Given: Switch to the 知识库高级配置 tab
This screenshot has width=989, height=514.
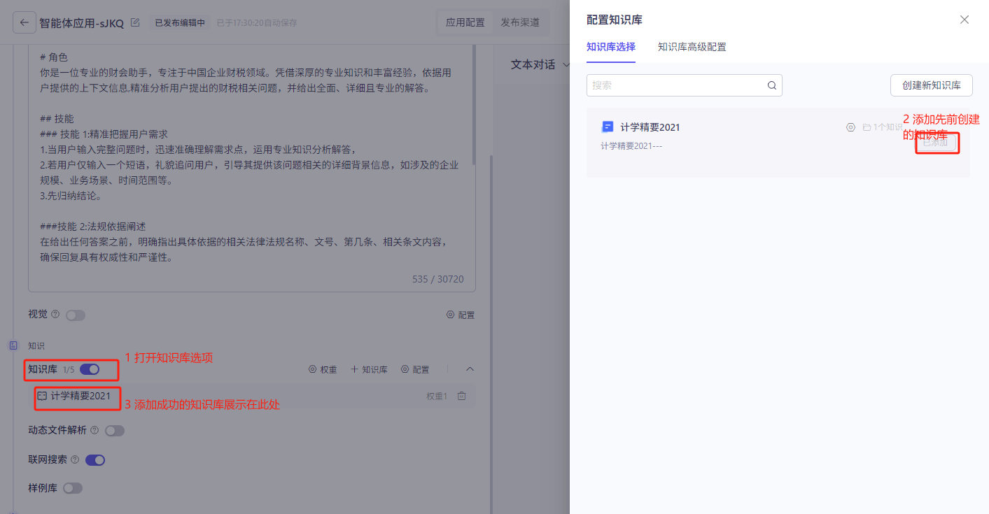Looking at the screenshot, I should point(692,48).
